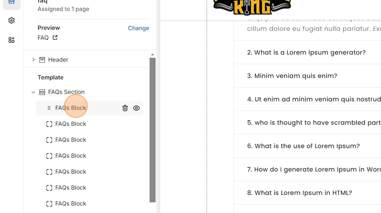Delete the highlighted FAQs Block
The height and width of the screenshot is (213, 381).
[125, 108]
